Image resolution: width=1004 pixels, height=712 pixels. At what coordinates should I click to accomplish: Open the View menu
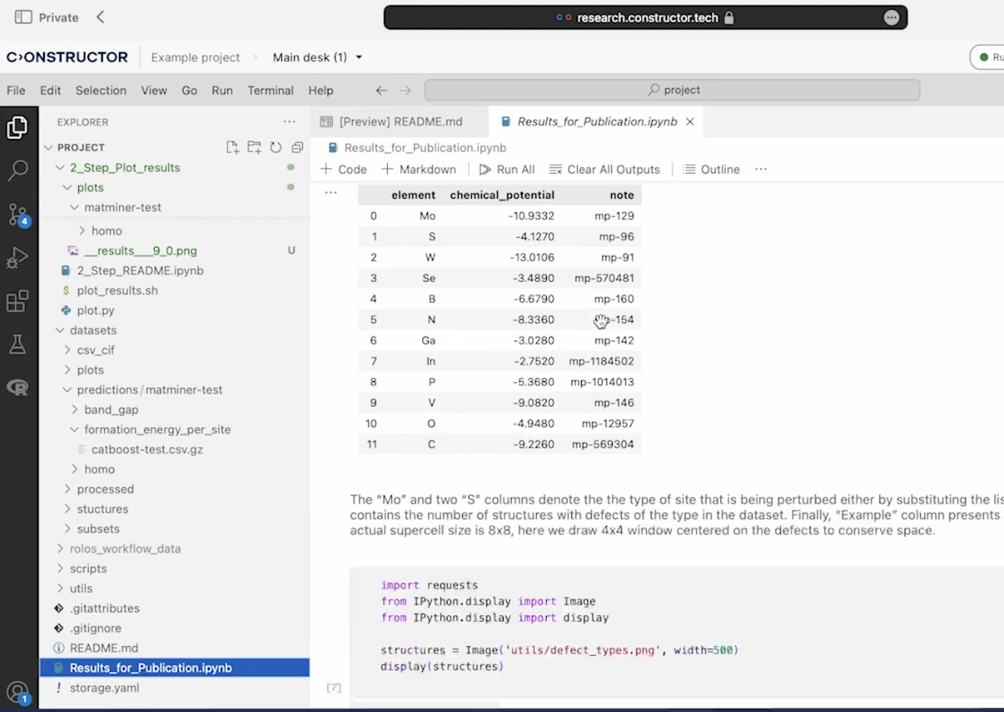click(x=154, y=90)
